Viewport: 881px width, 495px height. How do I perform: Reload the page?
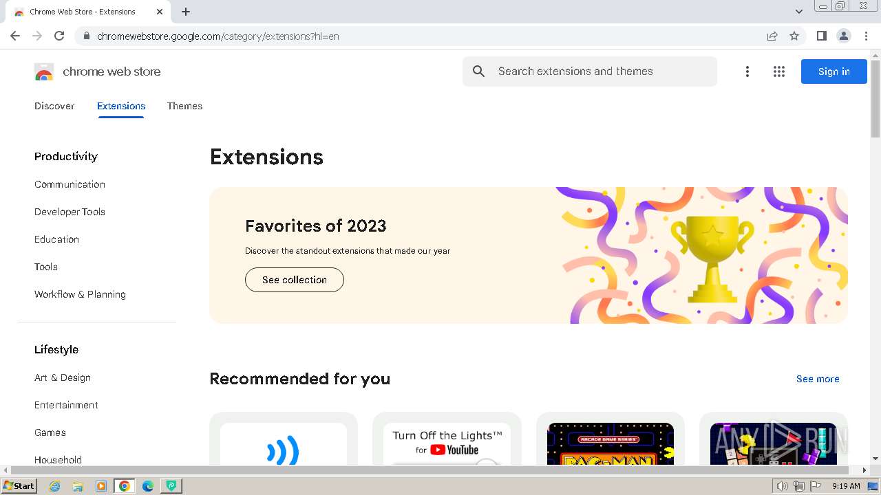[x=59, y=36]
